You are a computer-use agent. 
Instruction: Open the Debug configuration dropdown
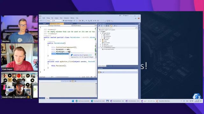tap(50, 21)
